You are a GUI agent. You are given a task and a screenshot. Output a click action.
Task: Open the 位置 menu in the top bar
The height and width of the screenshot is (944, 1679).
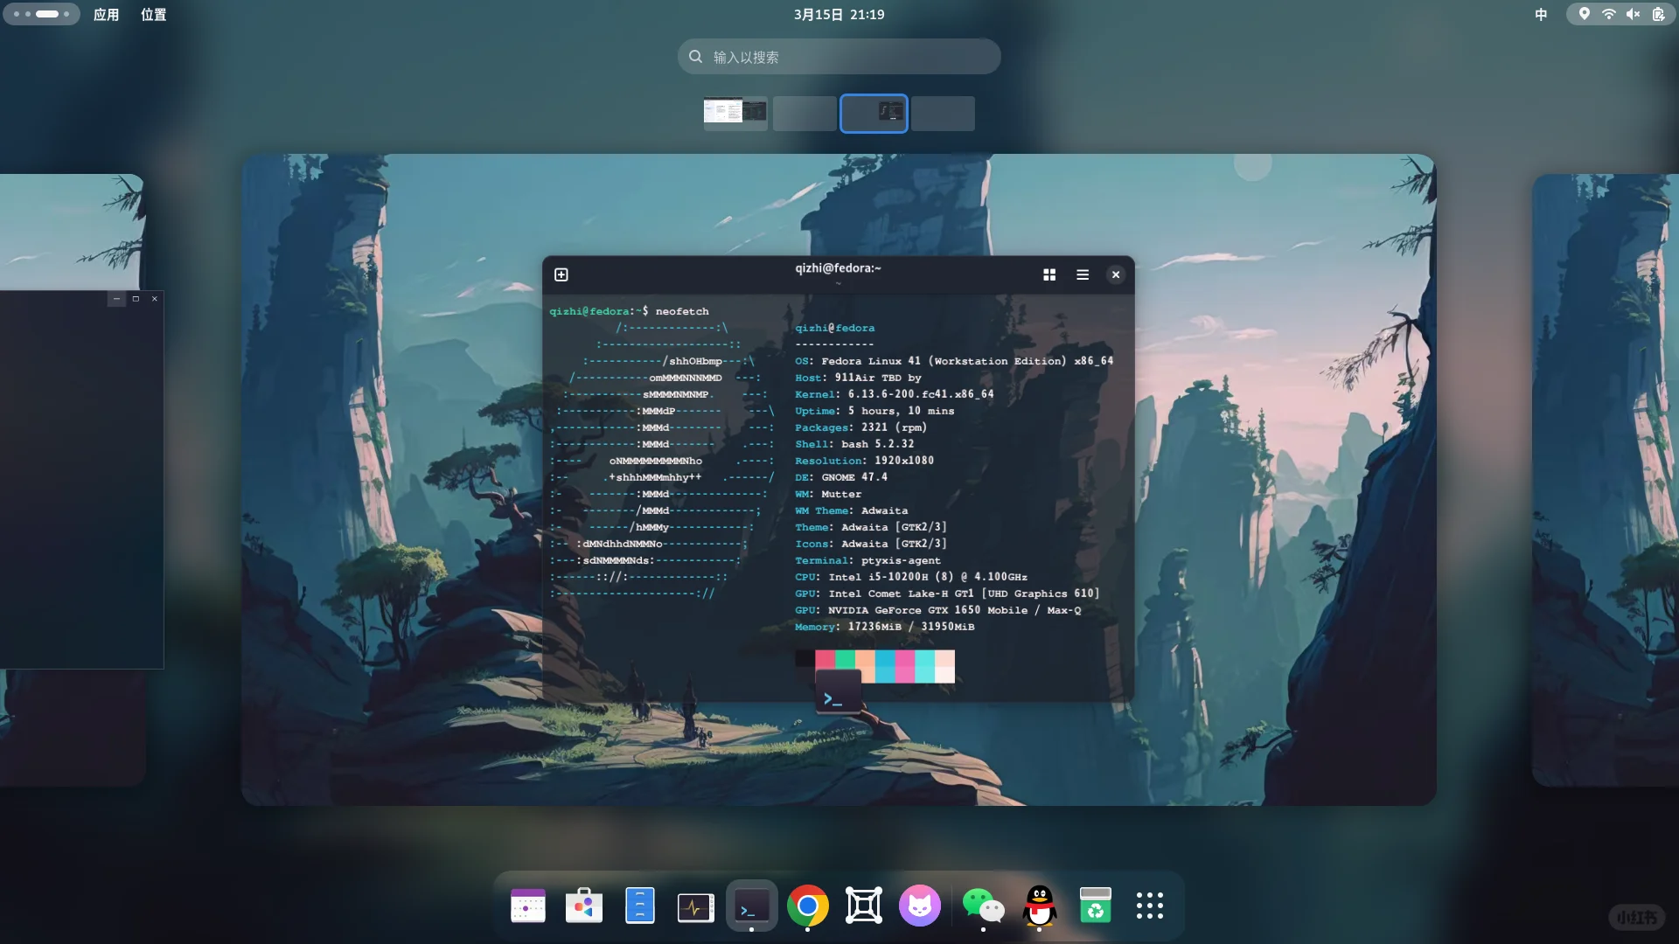[x=153, y=14]
